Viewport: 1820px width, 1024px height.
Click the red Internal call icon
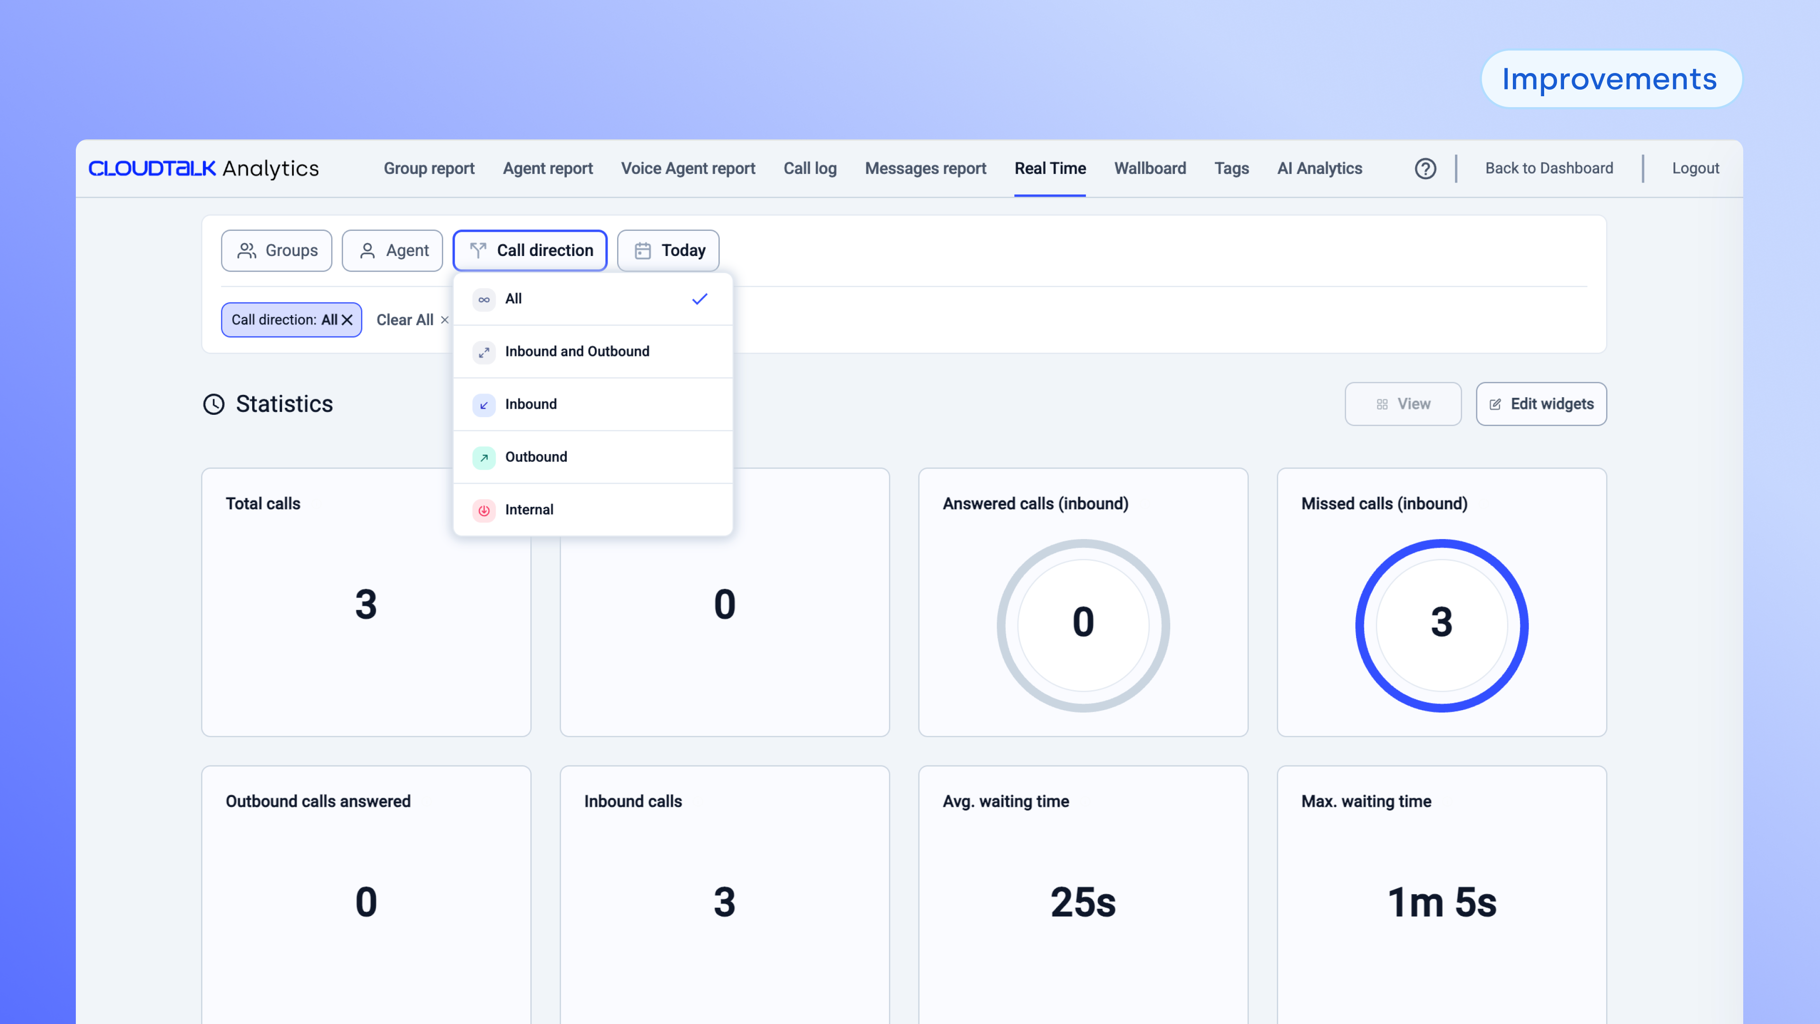pos(484,510)
